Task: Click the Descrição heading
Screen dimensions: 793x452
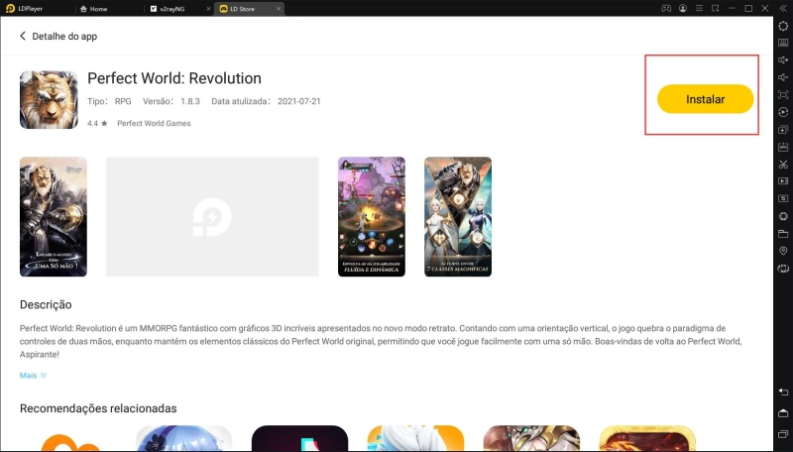Action: tap(46, 304)
